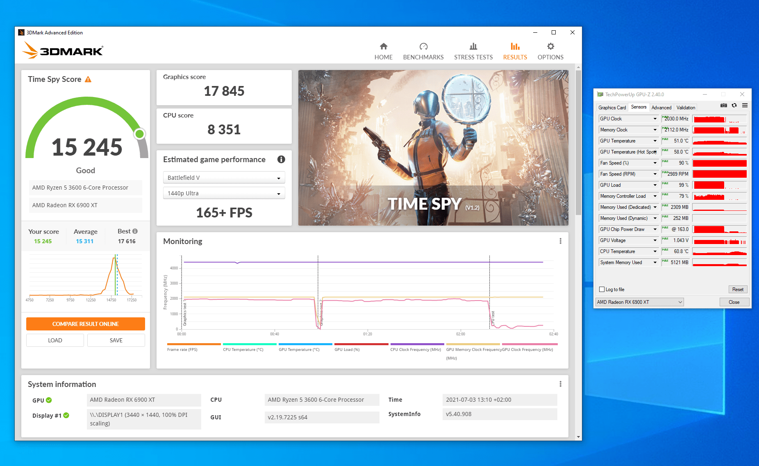Enable Log to file in GPU-Z

point(602,290)
